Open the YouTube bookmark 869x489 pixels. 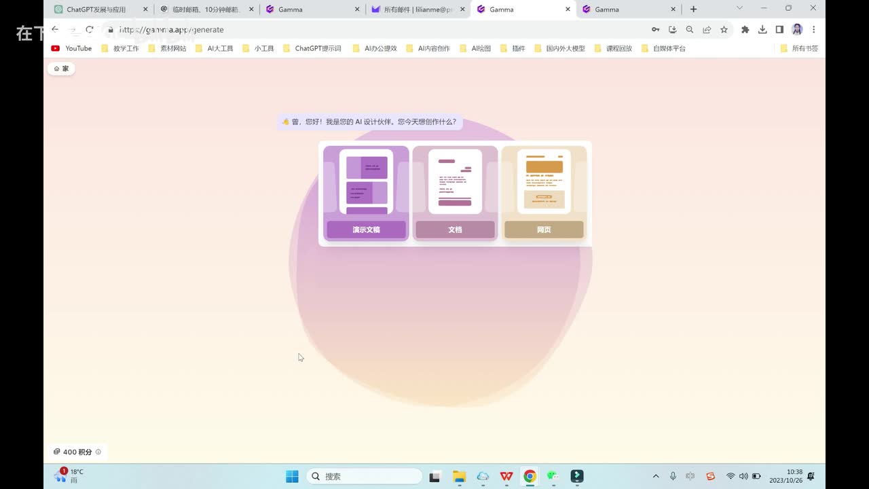coord(71,48)
